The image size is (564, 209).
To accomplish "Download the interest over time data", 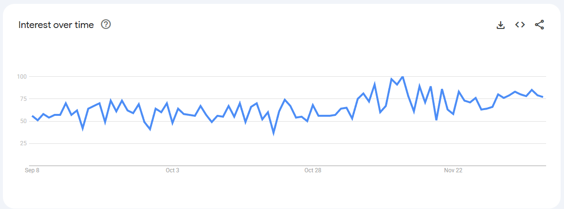I will pos(501,25).
